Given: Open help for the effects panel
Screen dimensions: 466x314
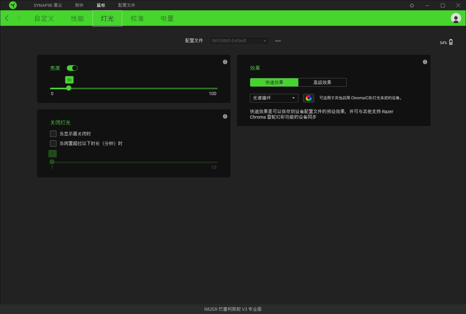Looking at the screenshot, I should pos(425,62).
